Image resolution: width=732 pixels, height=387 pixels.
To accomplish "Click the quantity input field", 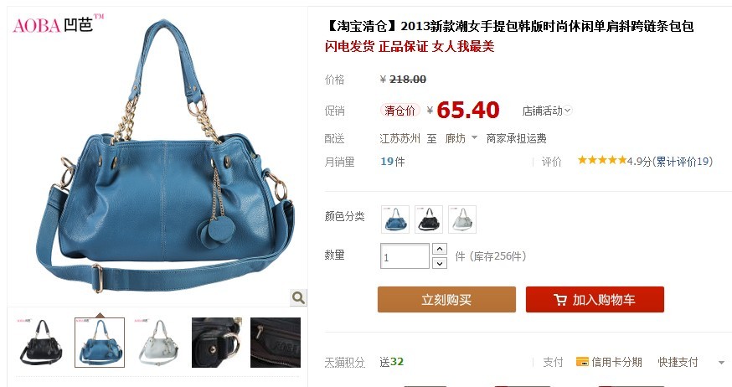I will (405, 255).
